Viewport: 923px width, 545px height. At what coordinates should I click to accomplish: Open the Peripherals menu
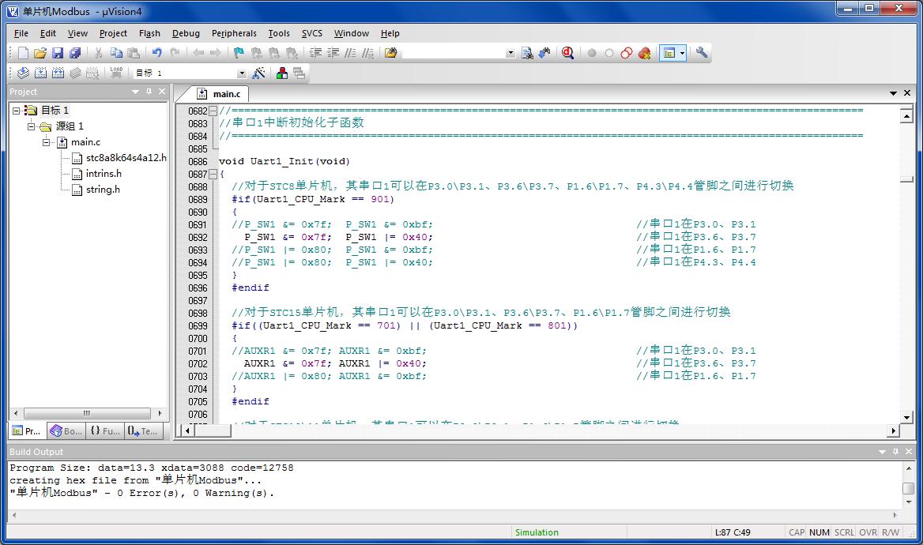pyautogui.click(x=234, y=33)
